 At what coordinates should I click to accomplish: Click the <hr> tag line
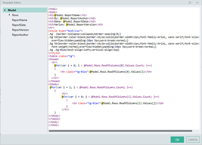point(52,28)
